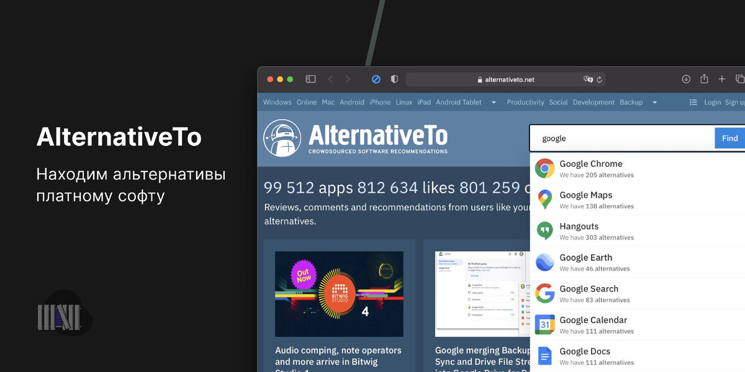Click the AlternativeTo site title wordmark
This screenshot has height=372, width=745.
pyautogui.click(x=378, y=135)
